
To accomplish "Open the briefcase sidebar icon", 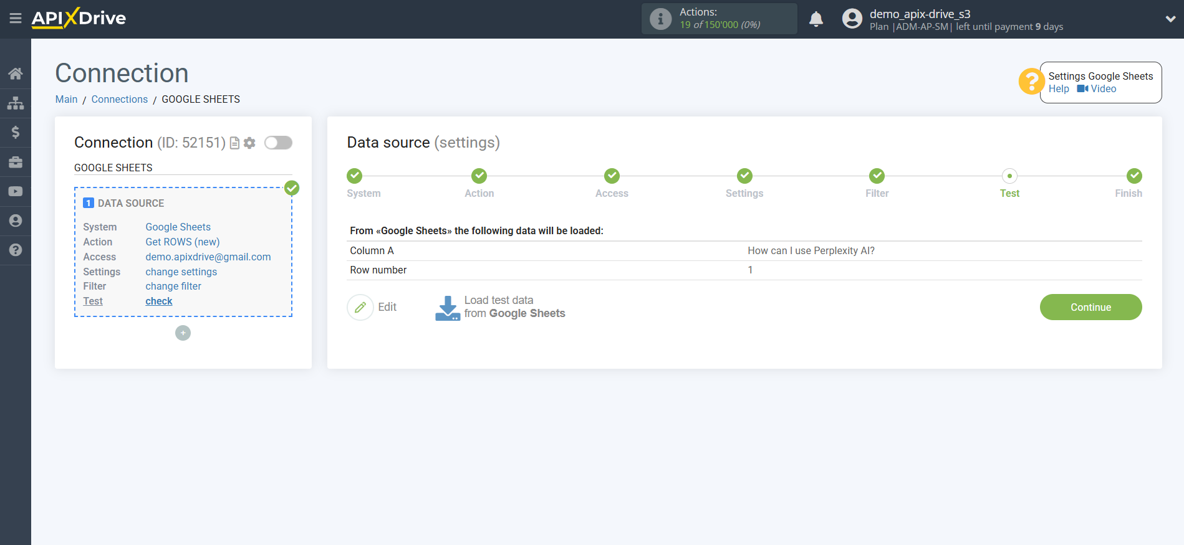I will 16,162.
